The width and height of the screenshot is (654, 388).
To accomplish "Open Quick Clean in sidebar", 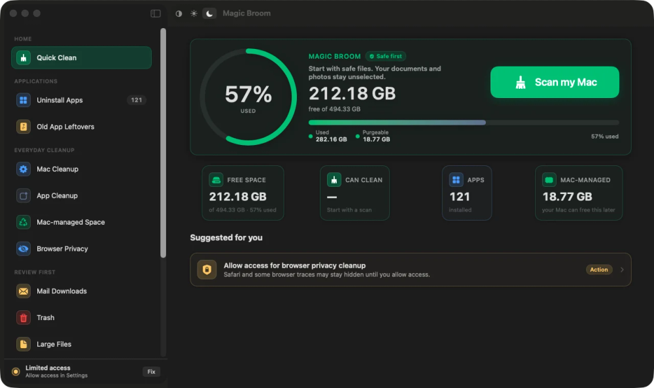I will point(81,57).
